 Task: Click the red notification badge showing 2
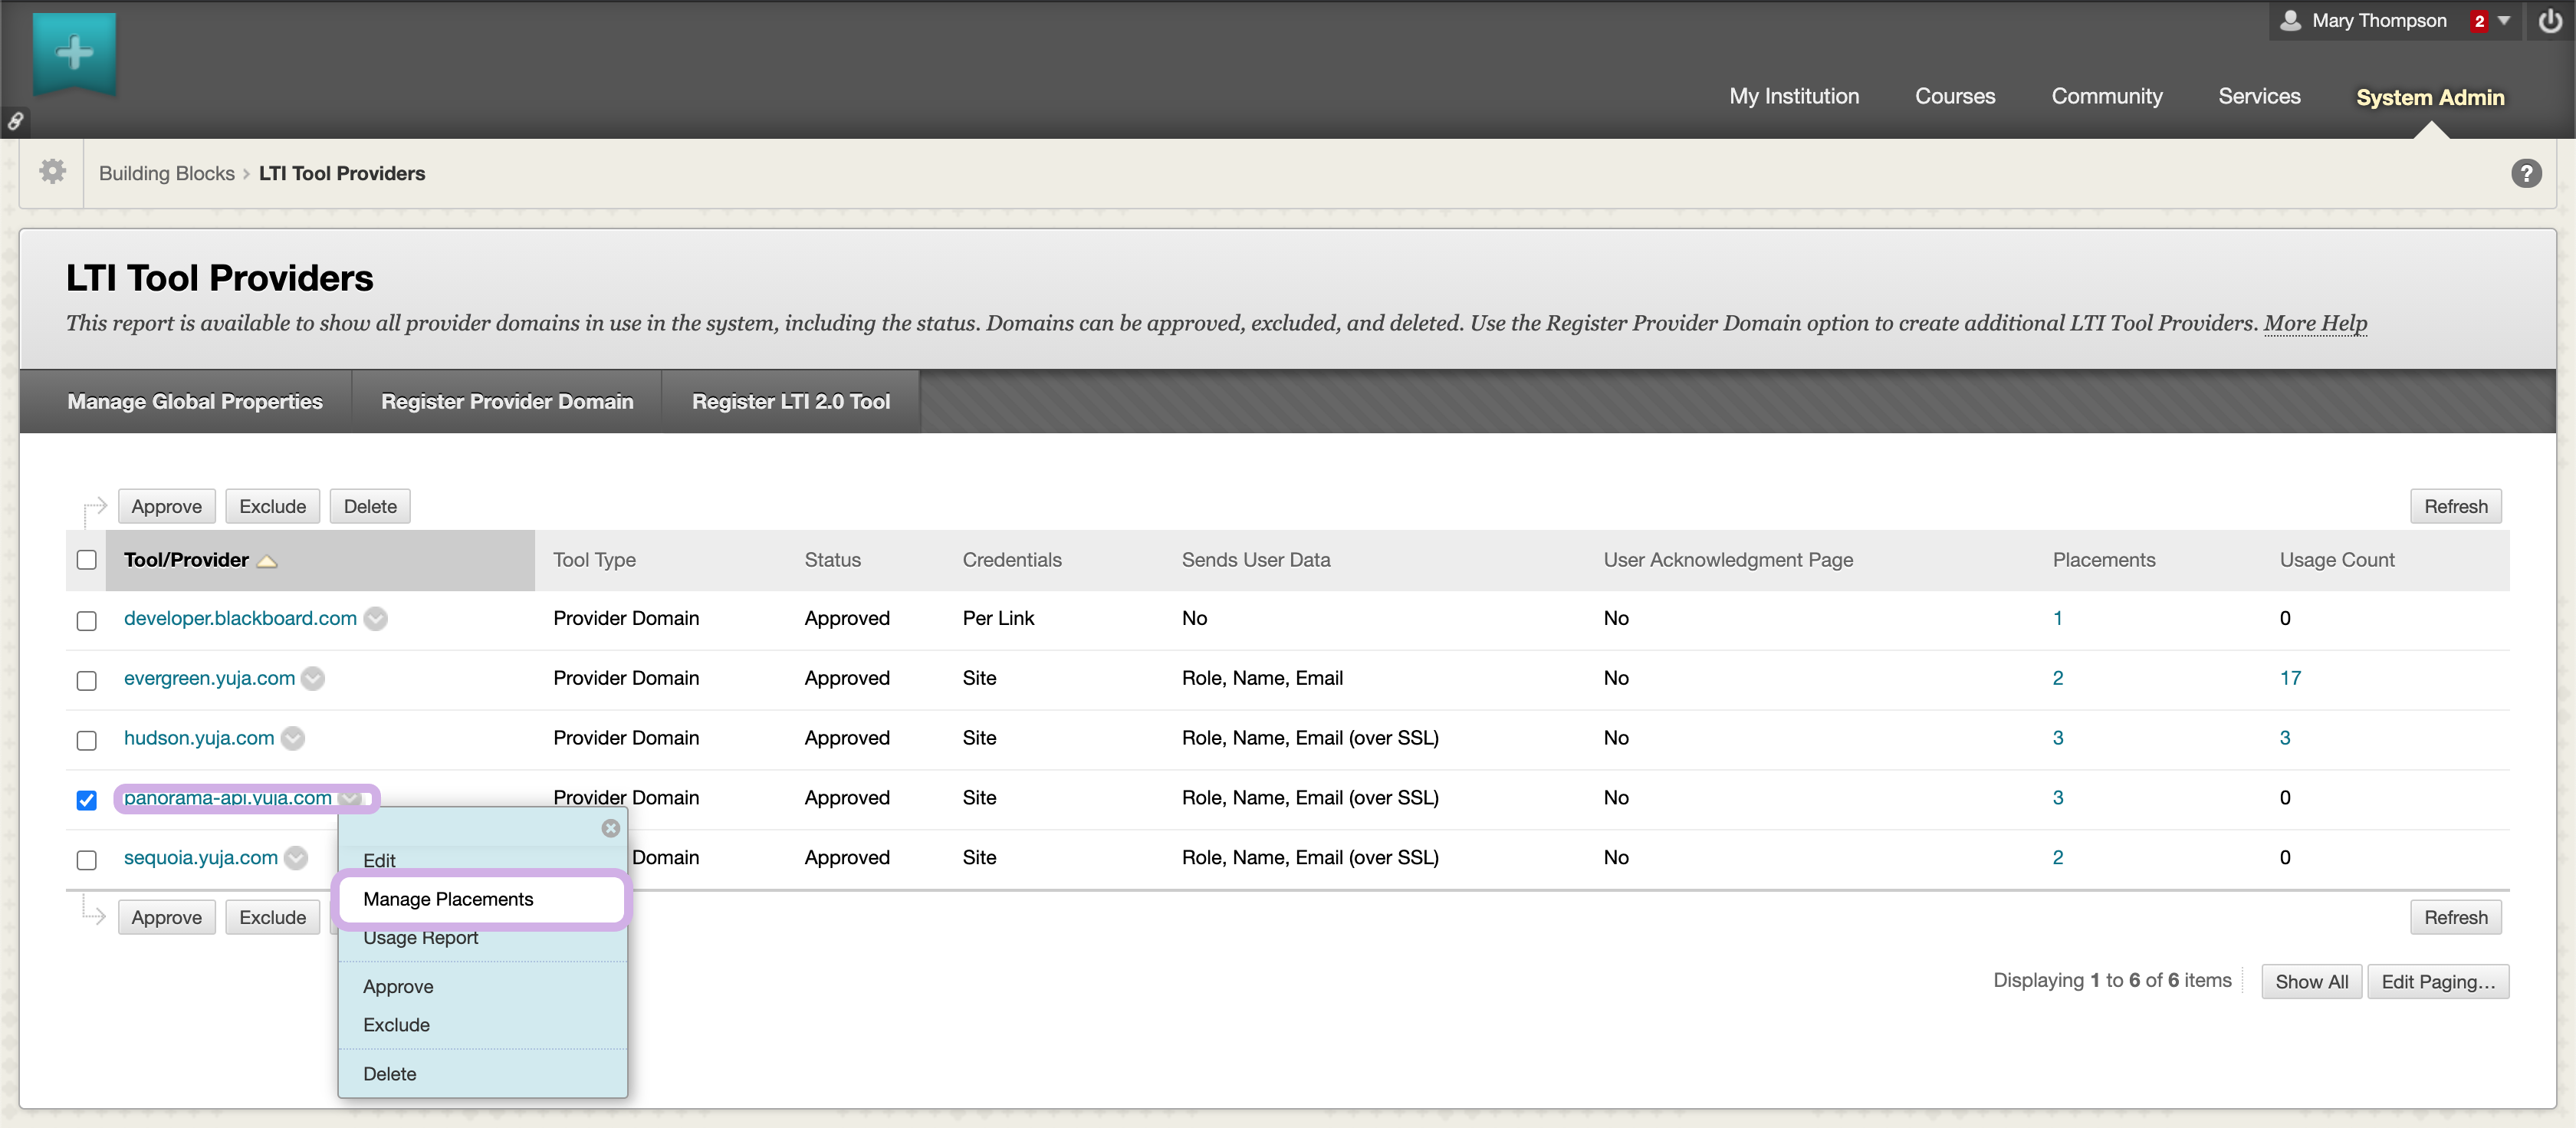(2479, 21)
